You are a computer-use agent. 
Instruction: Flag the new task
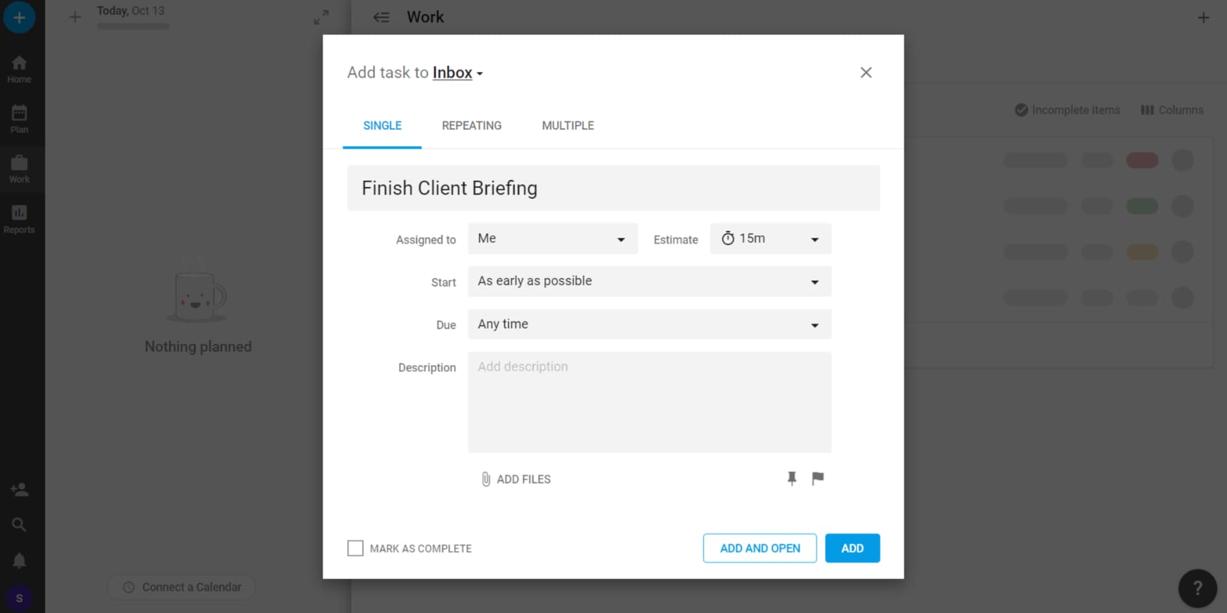point(817,479)
